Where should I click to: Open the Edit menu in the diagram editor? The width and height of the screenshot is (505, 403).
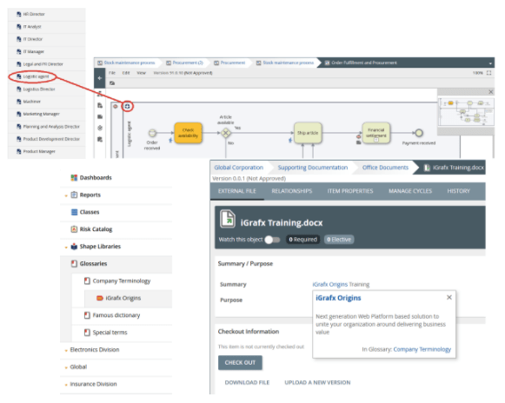(x=126, y=73)
